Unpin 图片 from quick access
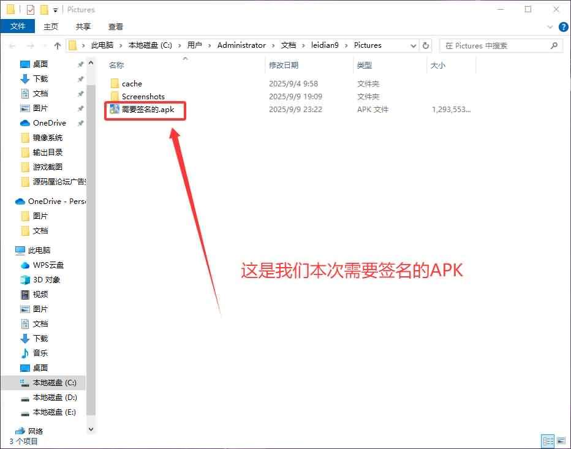This screenshot has width=571, height=449. click(x=80, y=108)
